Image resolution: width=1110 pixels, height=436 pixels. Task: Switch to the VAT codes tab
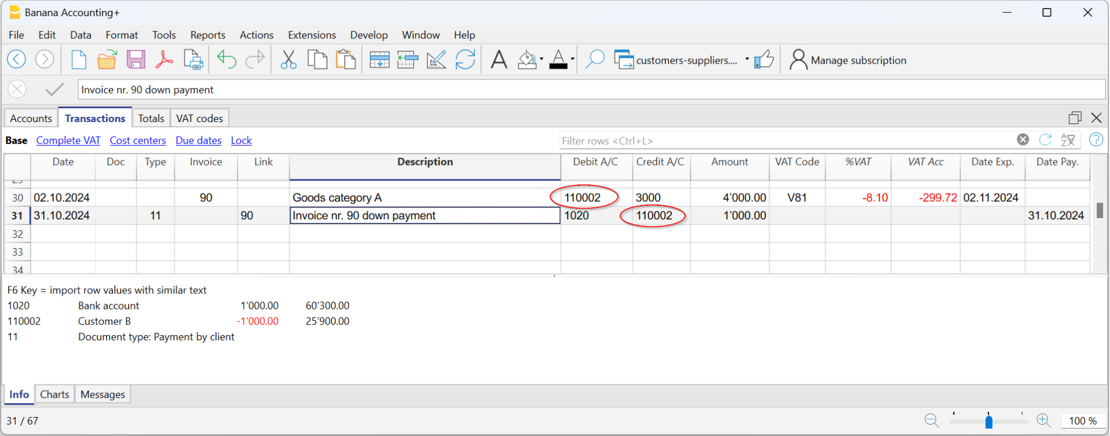(199, 118)
